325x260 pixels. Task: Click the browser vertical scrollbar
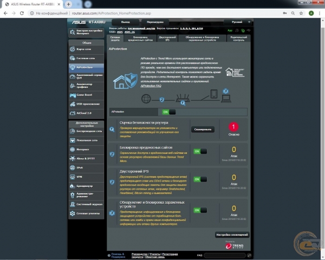pos(323,139)
